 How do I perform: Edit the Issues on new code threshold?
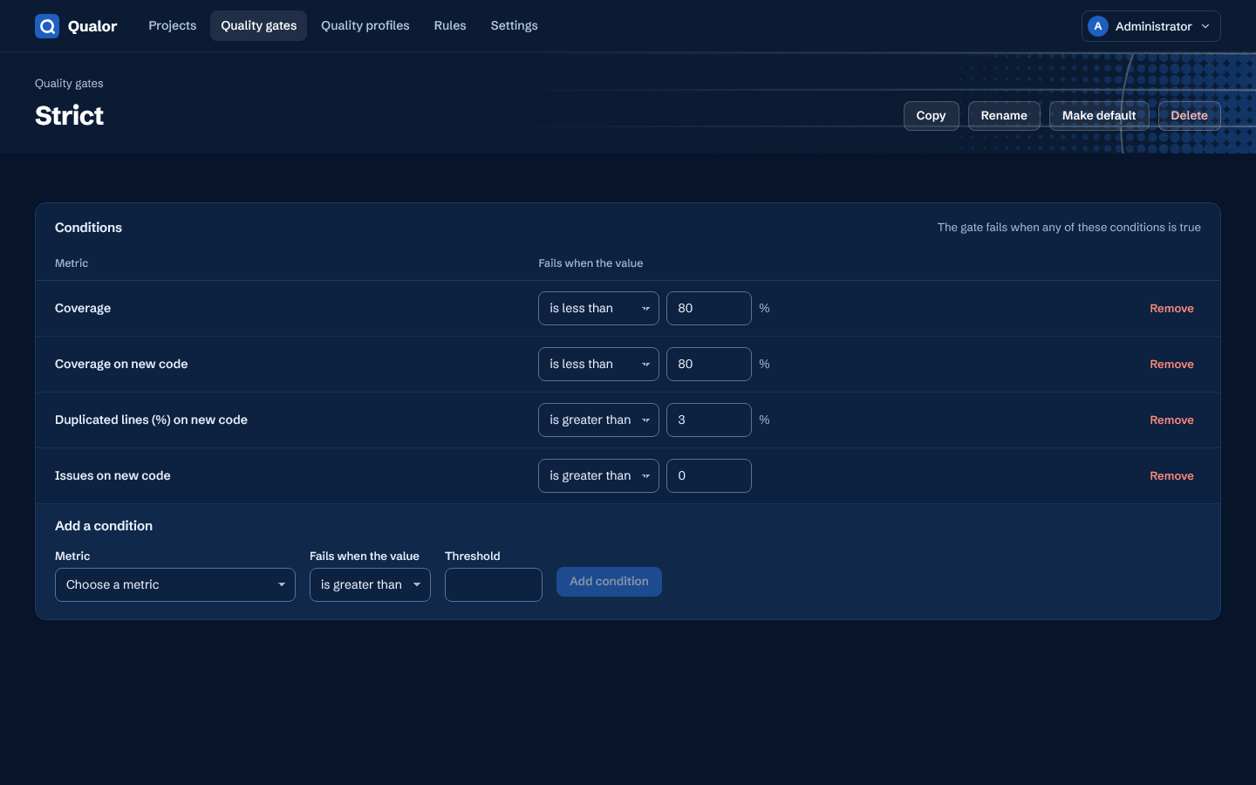point(709,475)
